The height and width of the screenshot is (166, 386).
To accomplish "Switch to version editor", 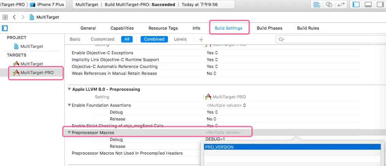I will [341, 5].
